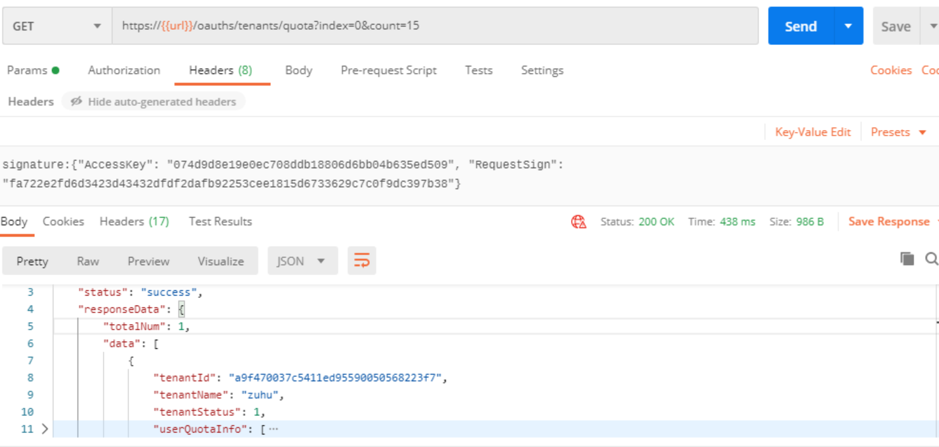This screenshot has width=939, height=447.
Task: Select the Visualize response view
Action: coord(220,261)
